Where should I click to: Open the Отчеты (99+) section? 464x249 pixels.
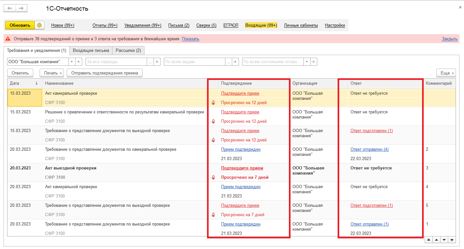[x=105, y=25]
